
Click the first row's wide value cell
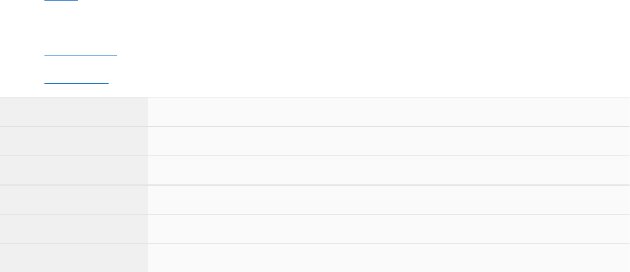(389, 112)
